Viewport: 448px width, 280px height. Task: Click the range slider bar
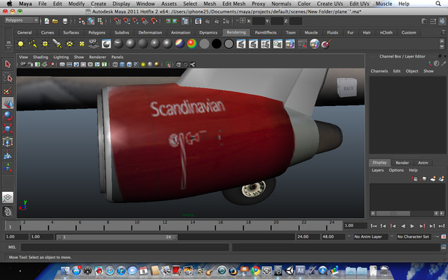pyautogui.click(x=116, y=237)
